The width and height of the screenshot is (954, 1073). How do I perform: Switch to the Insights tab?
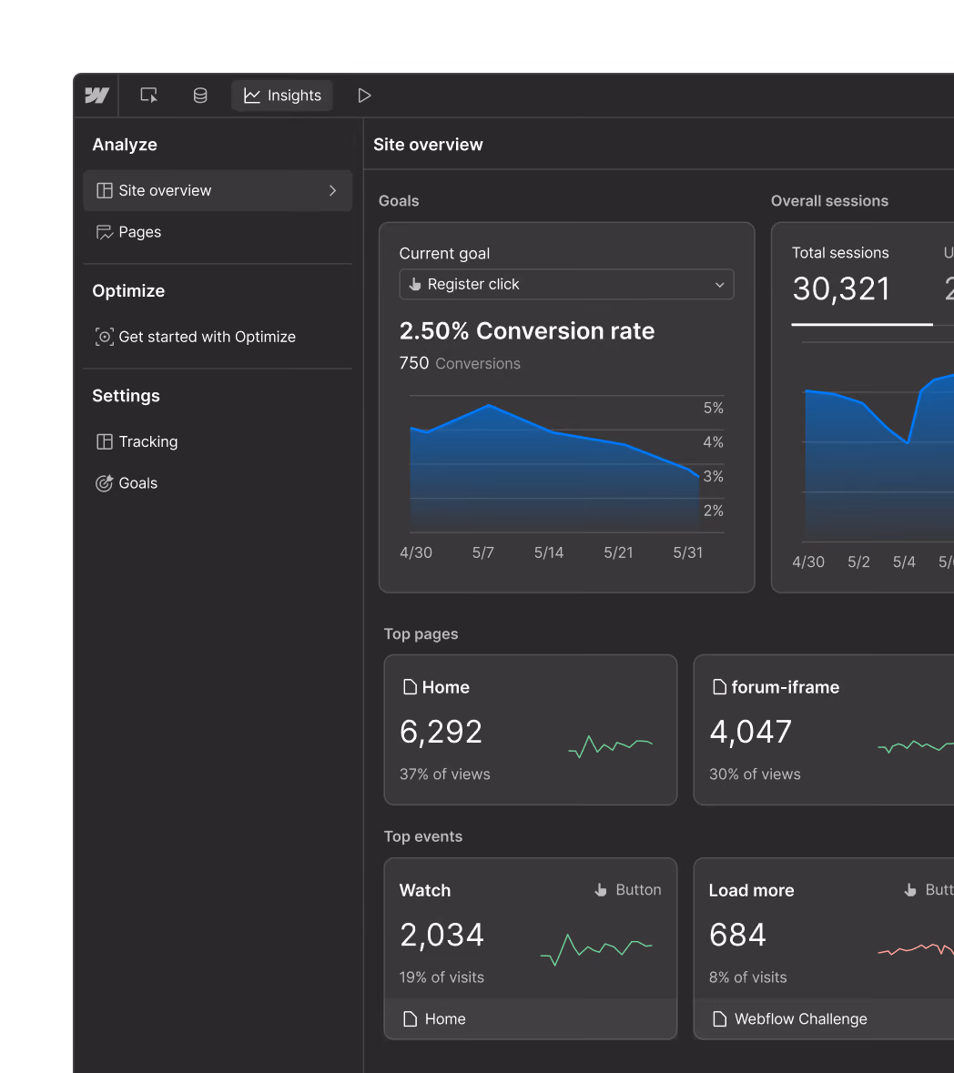[x=282, y=96]
